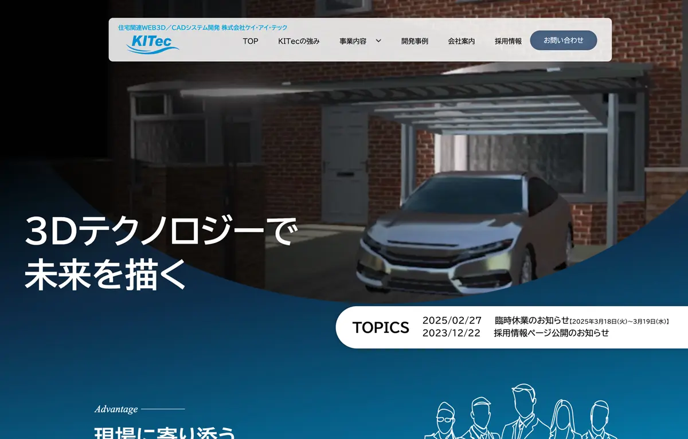Select 採用情報 in the navigation bar

(x=508, y=41)
